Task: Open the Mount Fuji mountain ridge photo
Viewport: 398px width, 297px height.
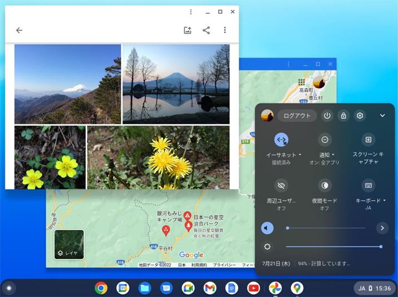Action: coord(67,84)
